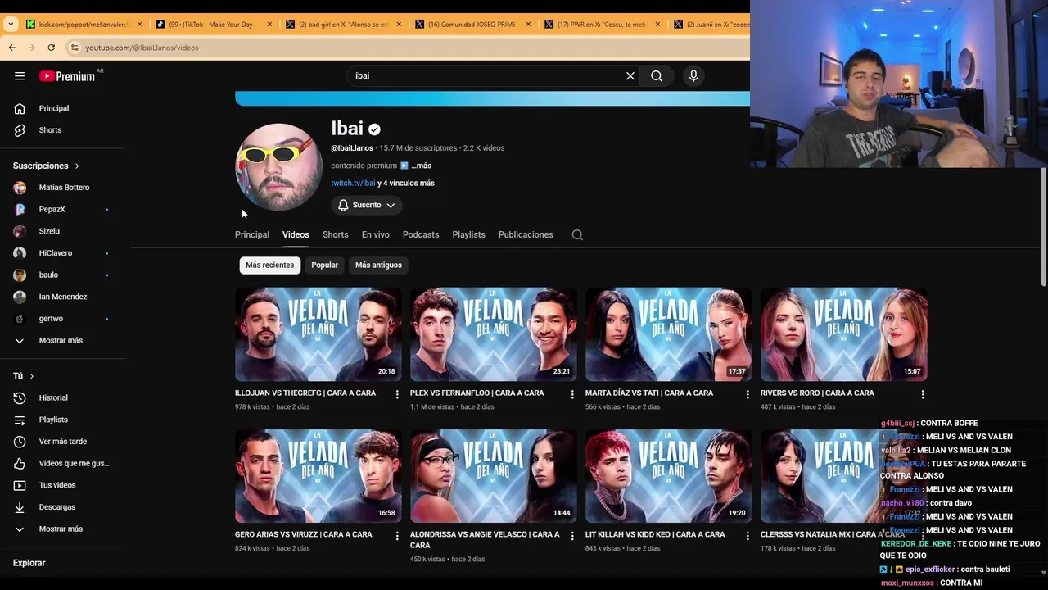Open y 4 vínculos más links
The height and width of the screenshot is (590, 1048).
(406, 184)
